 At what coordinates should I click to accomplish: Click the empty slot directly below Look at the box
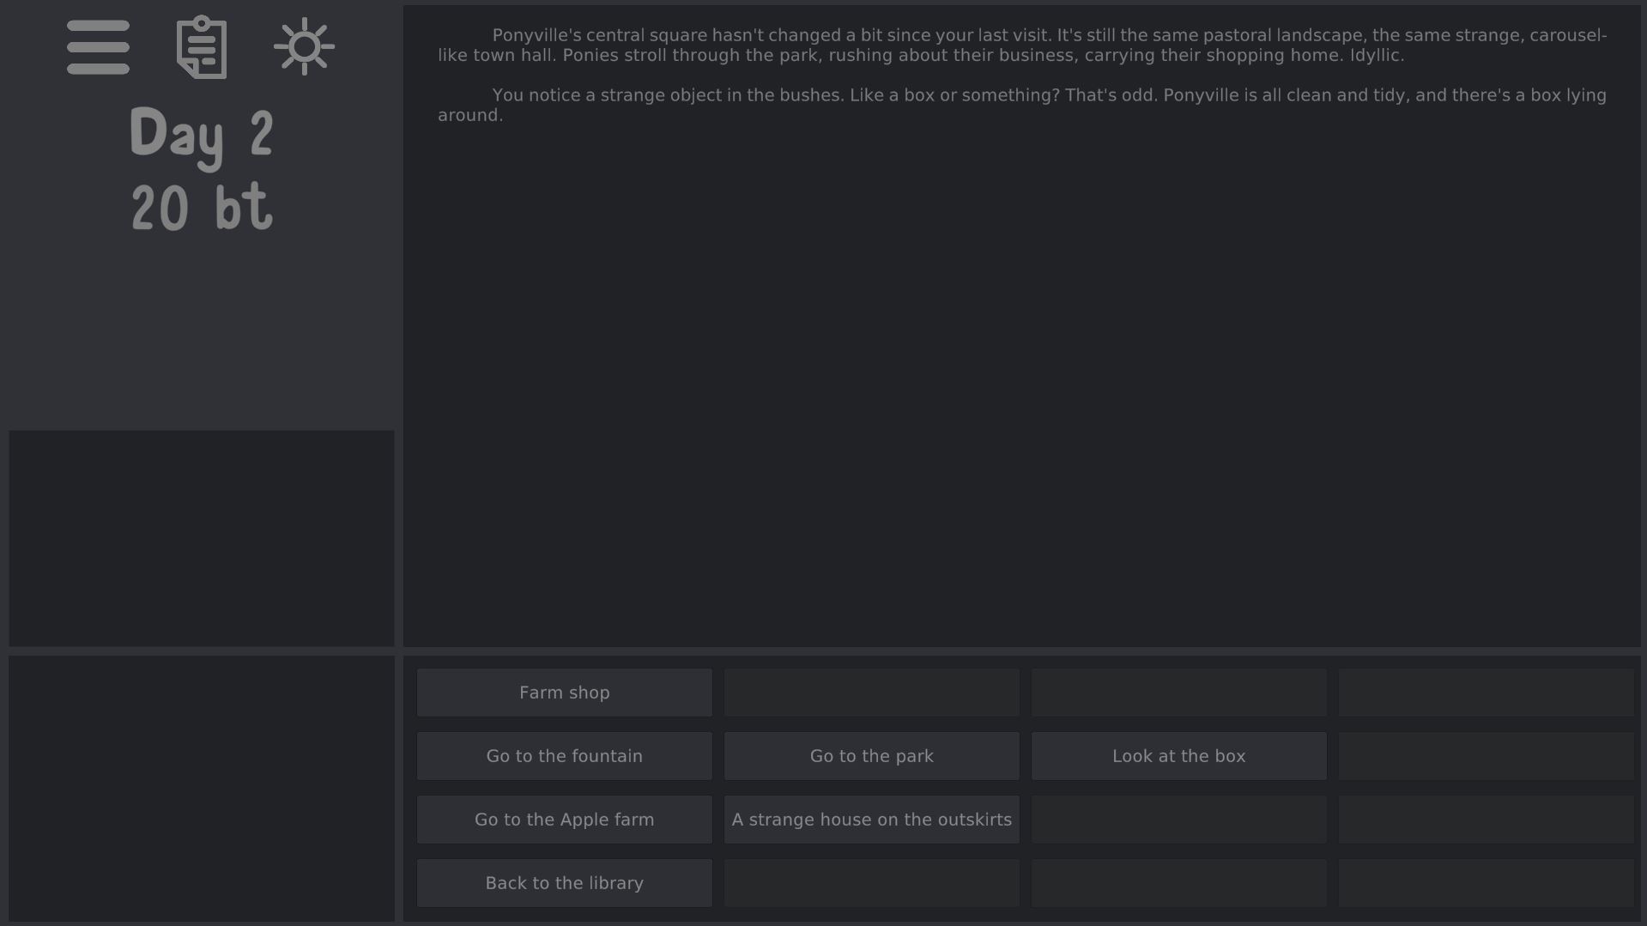1178,820
